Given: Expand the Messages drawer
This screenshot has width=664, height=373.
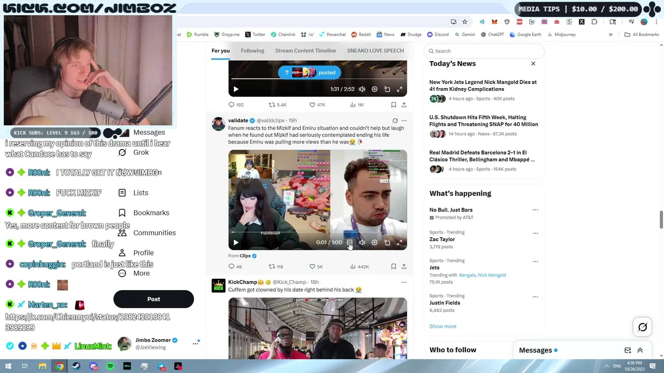Looking at the screenshot, I should (640, 350).
